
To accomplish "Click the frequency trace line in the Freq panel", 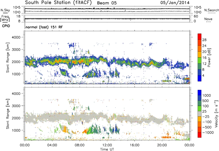I will coord(107,19).
